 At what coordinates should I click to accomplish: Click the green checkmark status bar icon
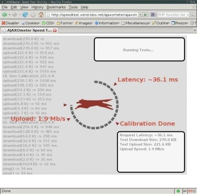tap(178, 191)
